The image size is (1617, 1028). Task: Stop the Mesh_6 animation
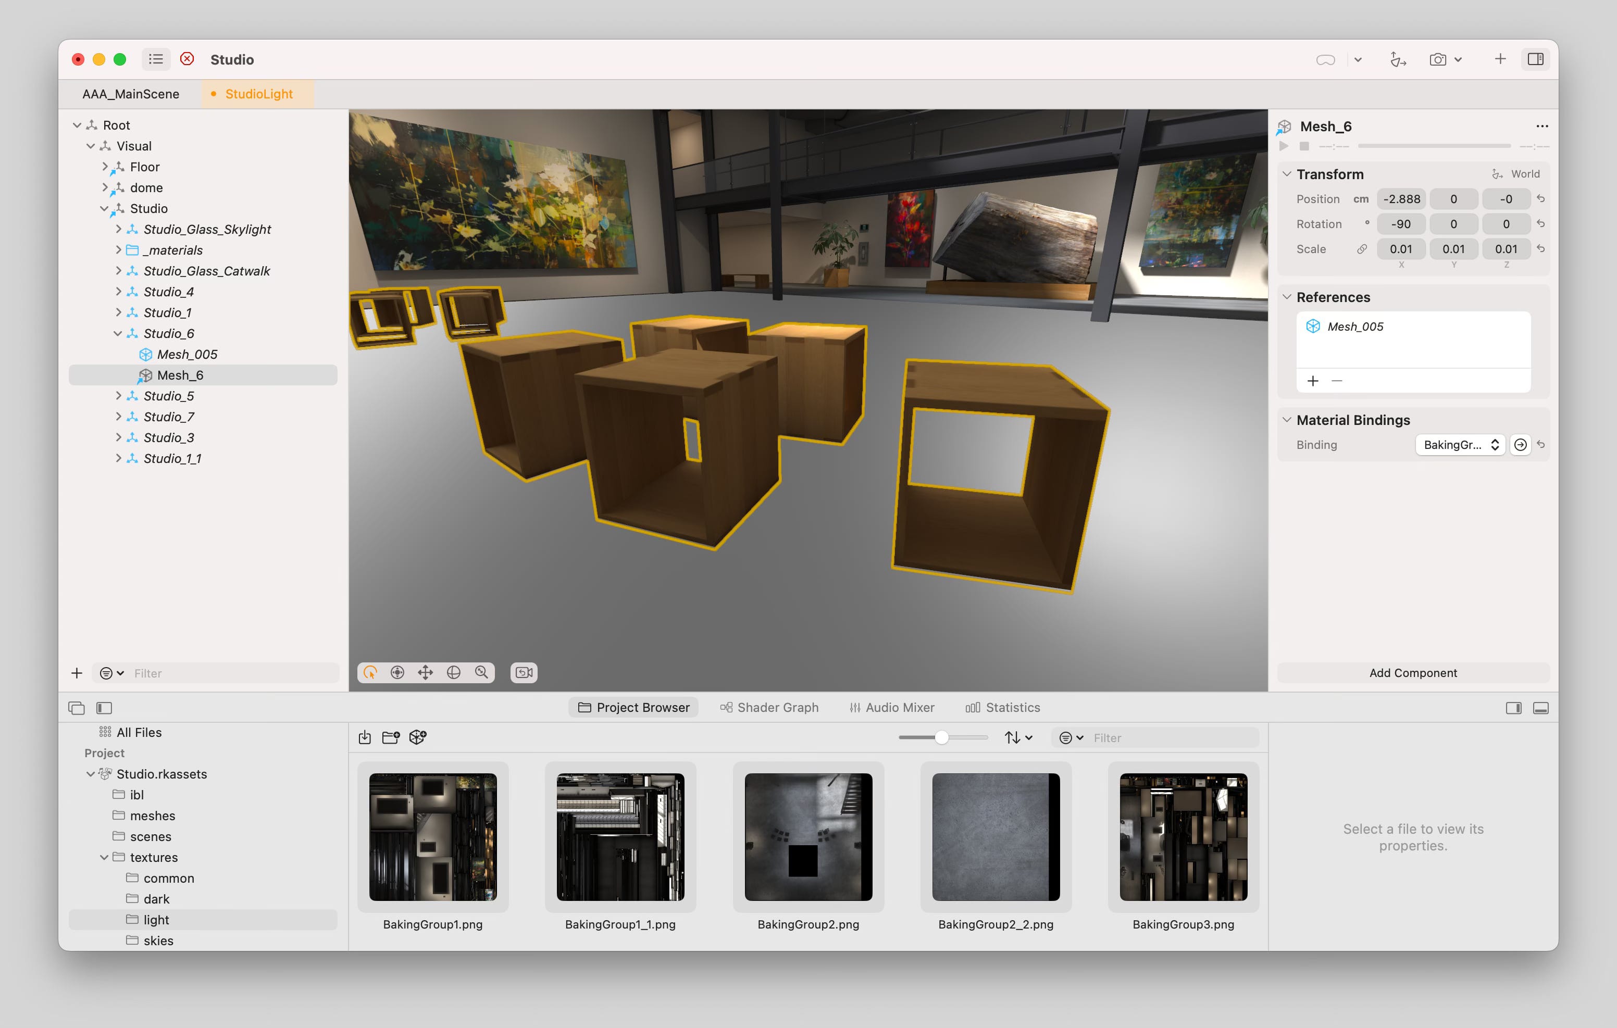(1304, 146)
